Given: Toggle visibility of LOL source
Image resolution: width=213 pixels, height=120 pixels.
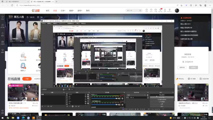Looking at the screenshot, I should tap(85, 103).
